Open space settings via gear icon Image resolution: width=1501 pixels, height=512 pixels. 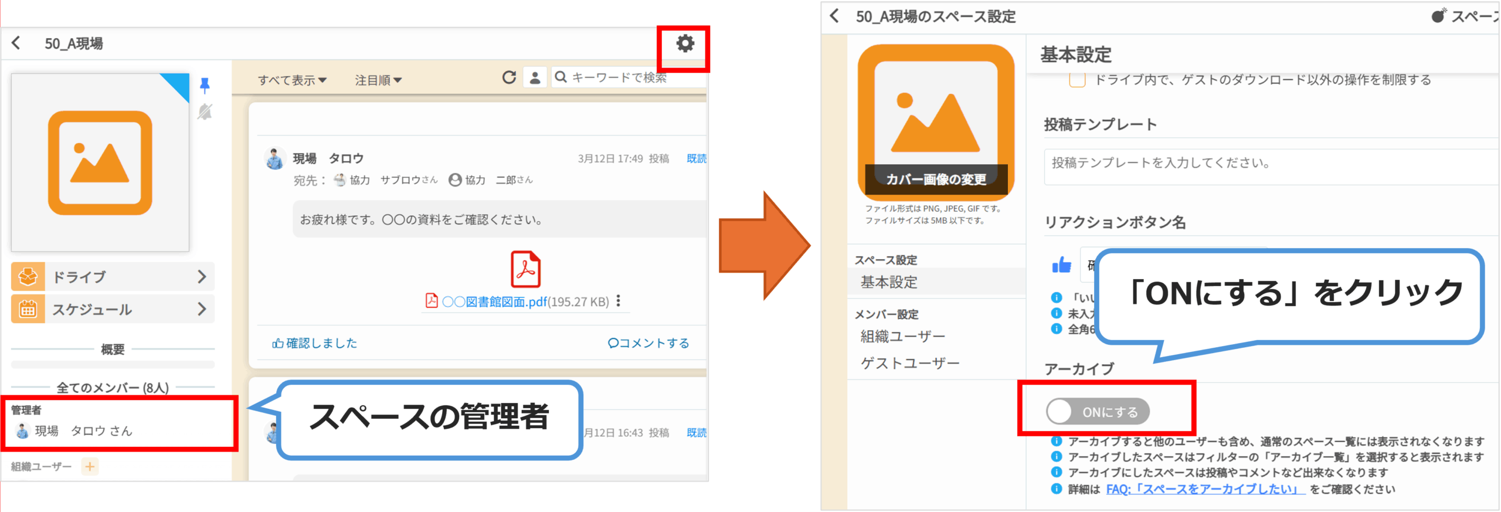[x=684, y=44]
